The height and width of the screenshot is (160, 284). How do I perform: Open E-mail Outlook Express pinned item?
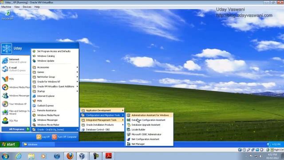point(15,69)
